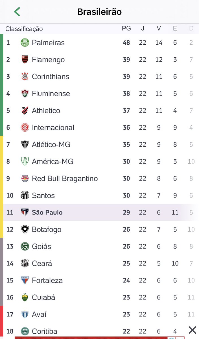Viewport: 199px width, 339px height.
Task: Open the Palmeiras club crest
Action: (x=25, y=43)
